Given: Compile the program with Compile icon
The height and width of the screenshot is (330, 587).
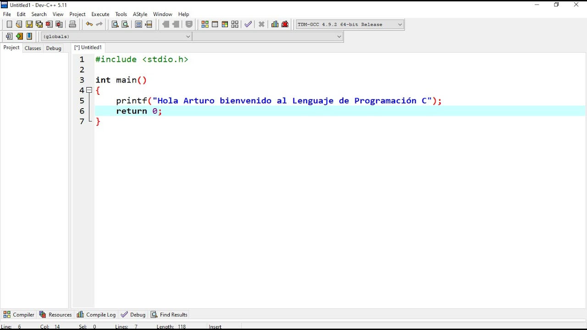Looking at the screenshot, I should point(205,24).
